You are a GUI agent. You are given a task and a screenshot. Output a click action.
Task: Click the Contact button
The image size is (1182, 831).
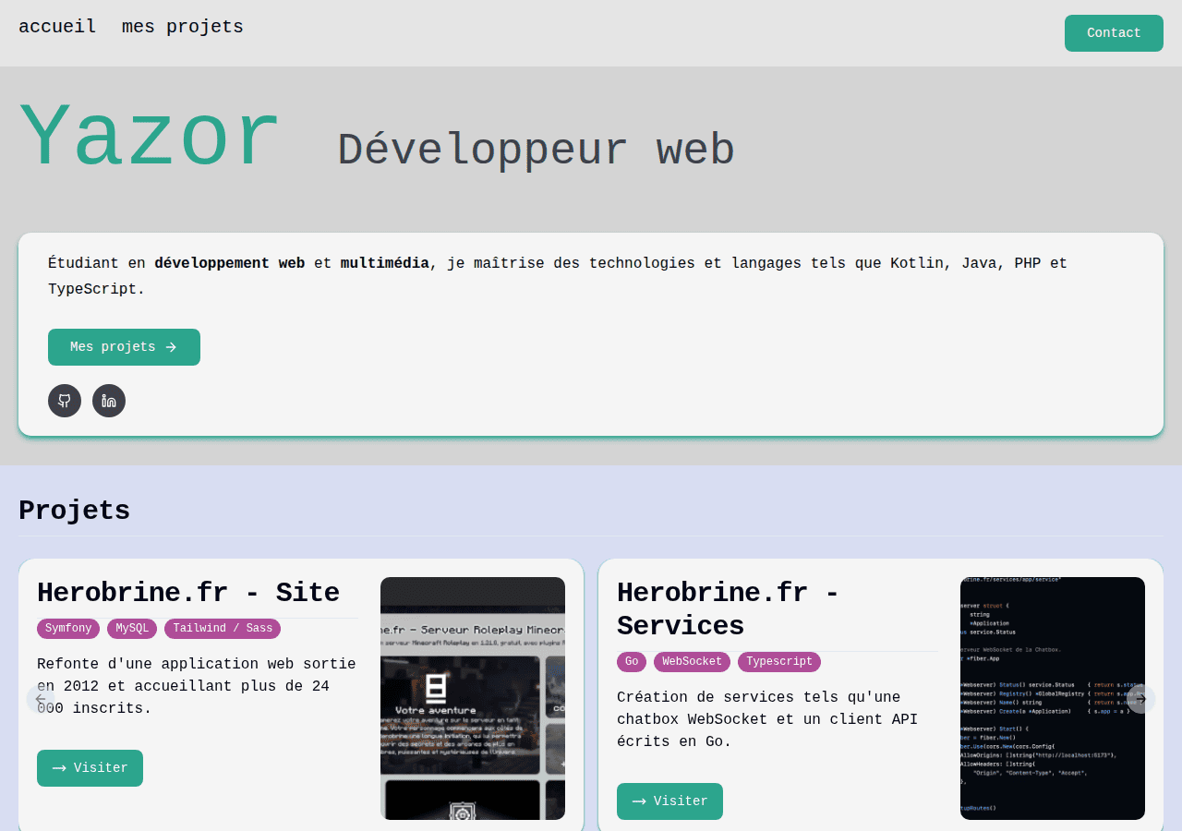(x=1114, y=33)
